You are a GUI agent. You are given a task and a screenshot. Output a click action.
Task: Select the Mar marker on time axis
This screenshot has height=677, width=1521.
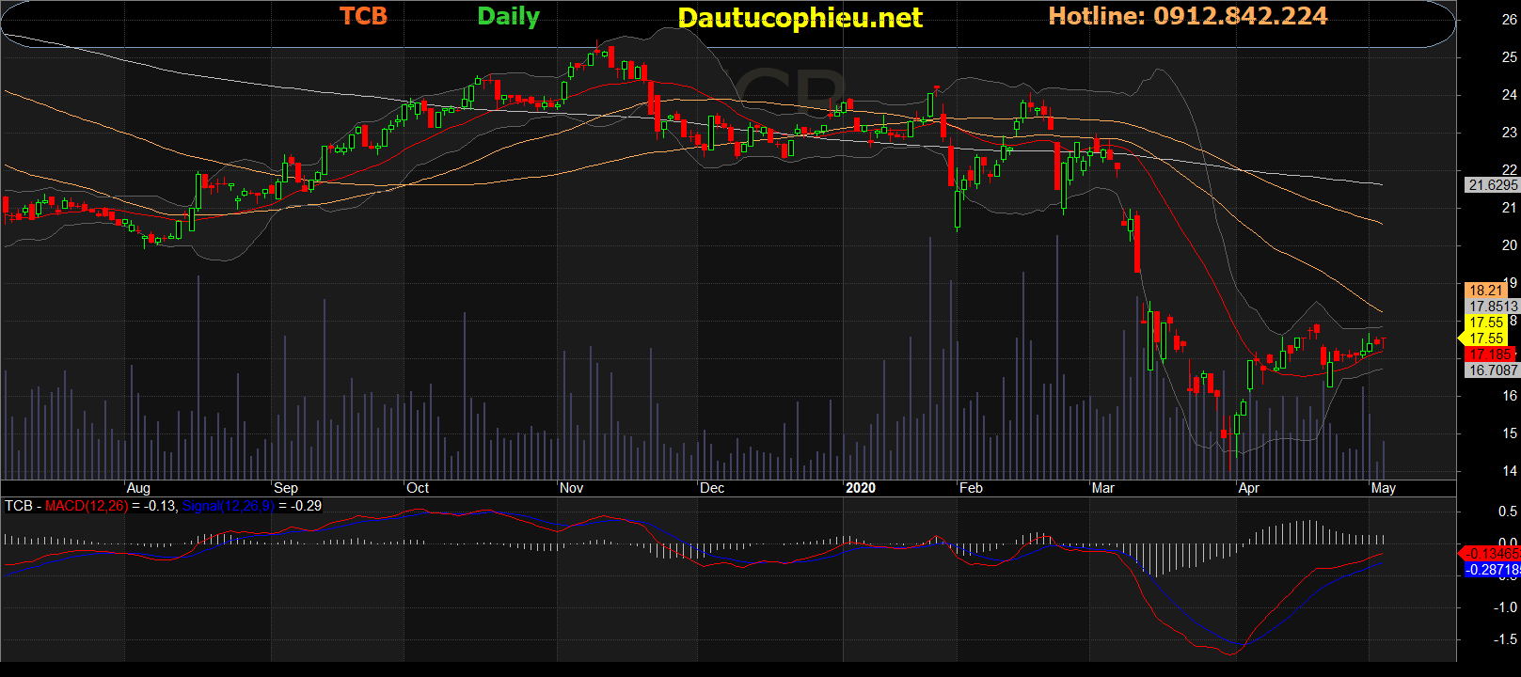1102,488
